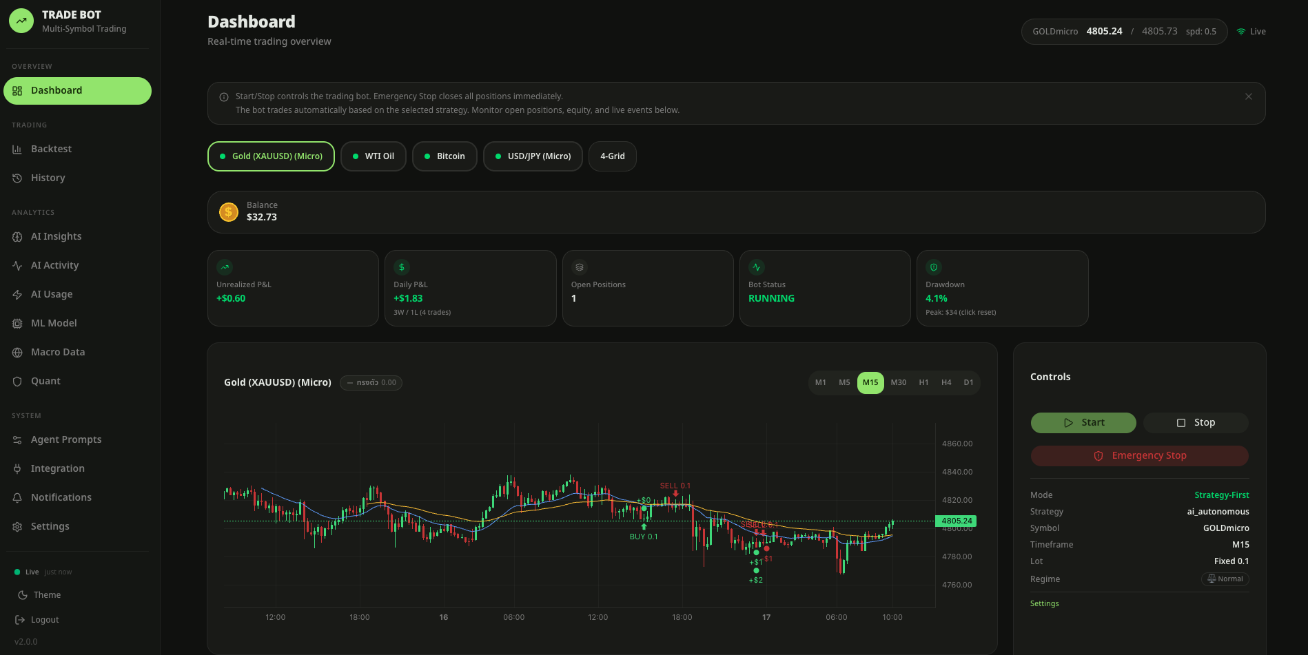Screen dimensions: 1308x655
Task: Set chart timeframe to M1
Action: click(821, 383)
